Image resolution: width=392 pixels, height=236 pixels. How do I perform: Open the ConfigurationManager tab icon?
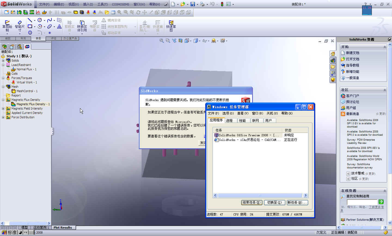coord(20,47)
